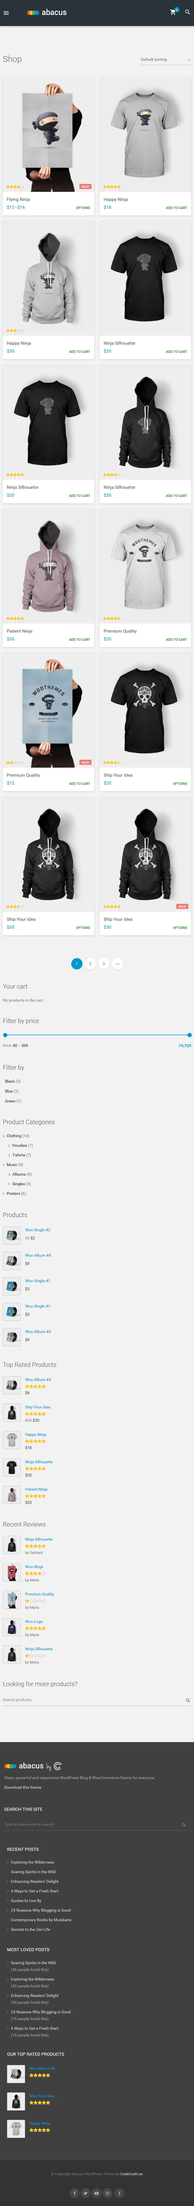Click the footer Instagram icon

pos(108,2193)
